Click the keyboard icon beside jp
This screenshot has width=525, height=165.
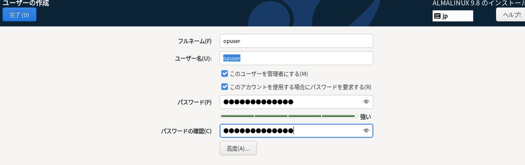click(x=437, y=16)
